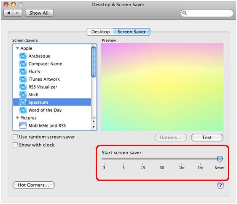Image resolution: width=237 pixels, height=204 pixels.
Task: Select the Screen Saver tab
Action: (132, 32)
